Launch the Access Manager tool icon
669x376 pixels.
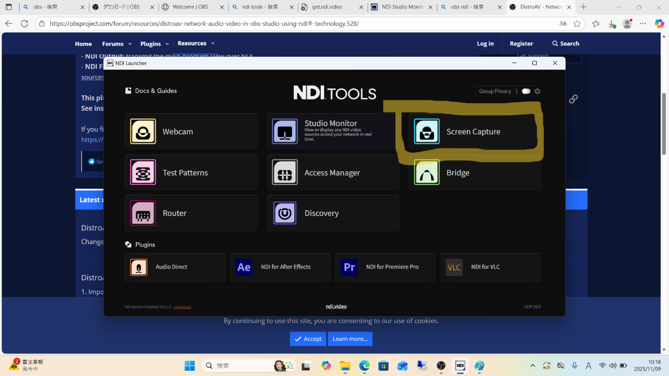(x=285, y=172)
